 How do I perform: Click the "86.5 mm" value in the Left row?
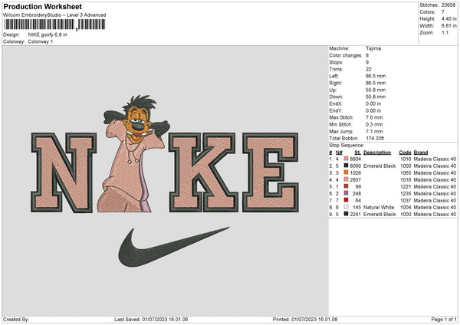[376, 76]
